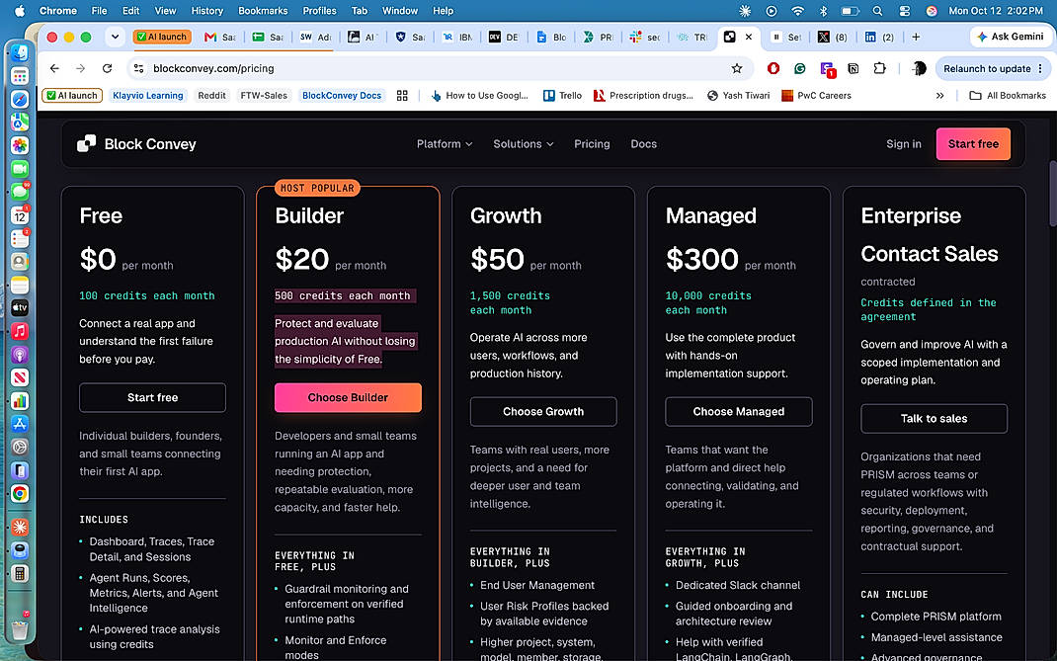Open the Profiles menu

click(x=319, y=11)
